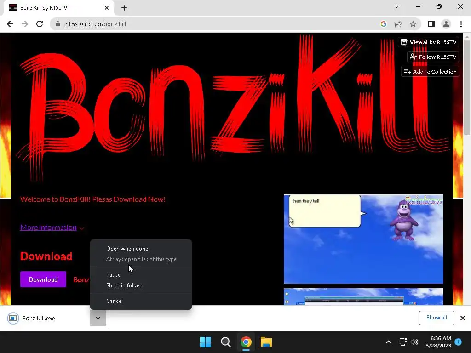Viewport: 471px width, 353px height.
Task: Expand More information section
Action: click(52, 228)
